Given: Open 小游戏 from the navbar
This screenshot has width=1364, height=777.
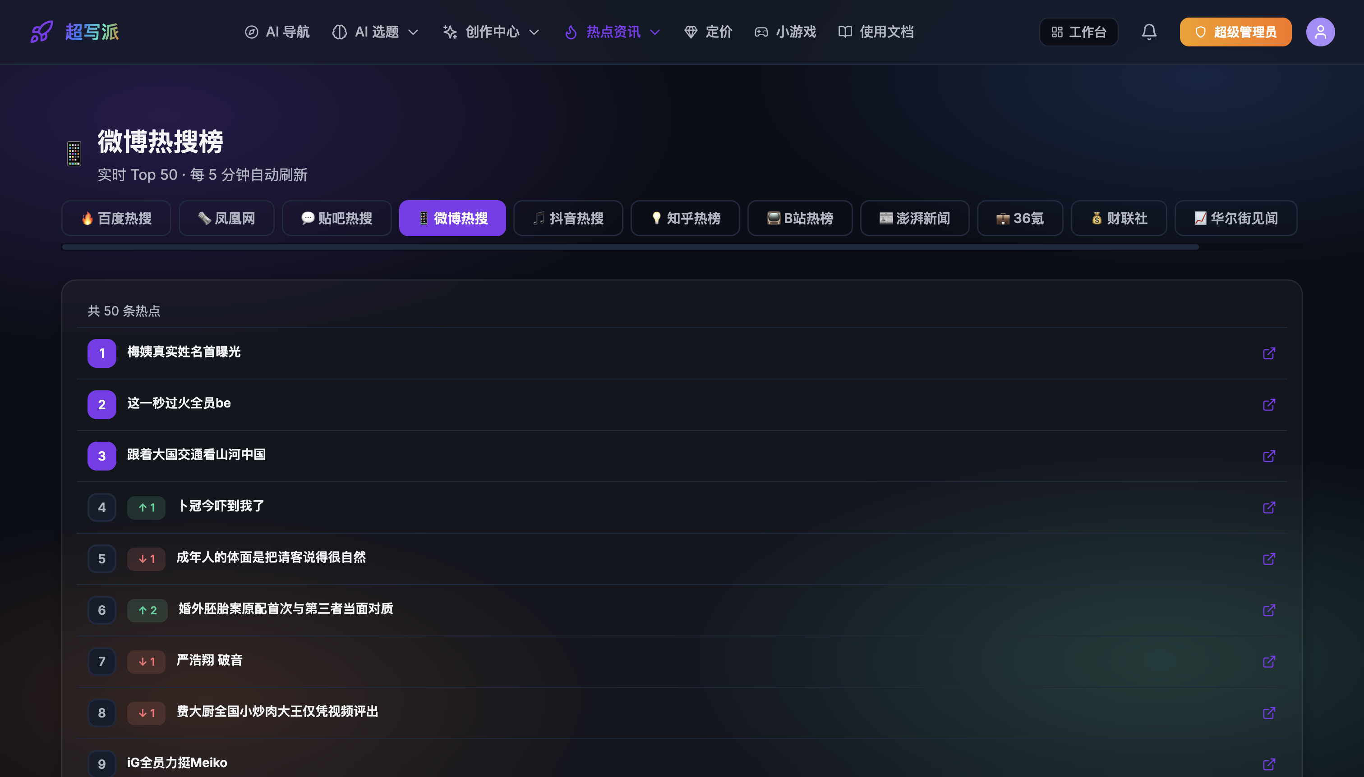Looking at the screenshot, I should (785, 32).
